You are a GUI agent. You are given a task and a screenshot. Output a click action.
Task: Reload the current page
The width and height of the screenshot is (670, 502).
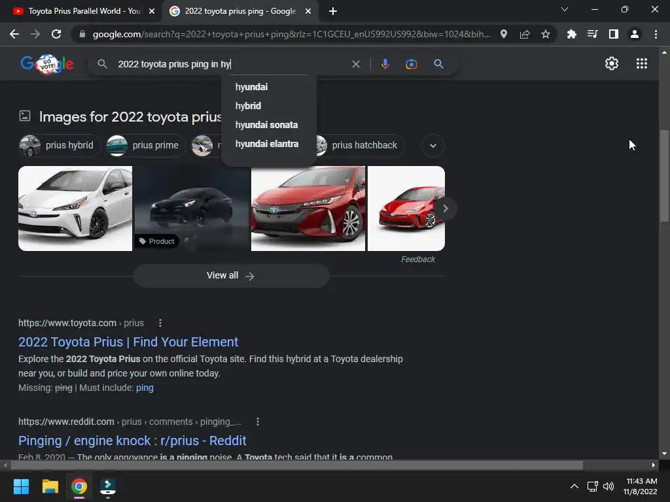pyautogui.click(x=56, y=34)
